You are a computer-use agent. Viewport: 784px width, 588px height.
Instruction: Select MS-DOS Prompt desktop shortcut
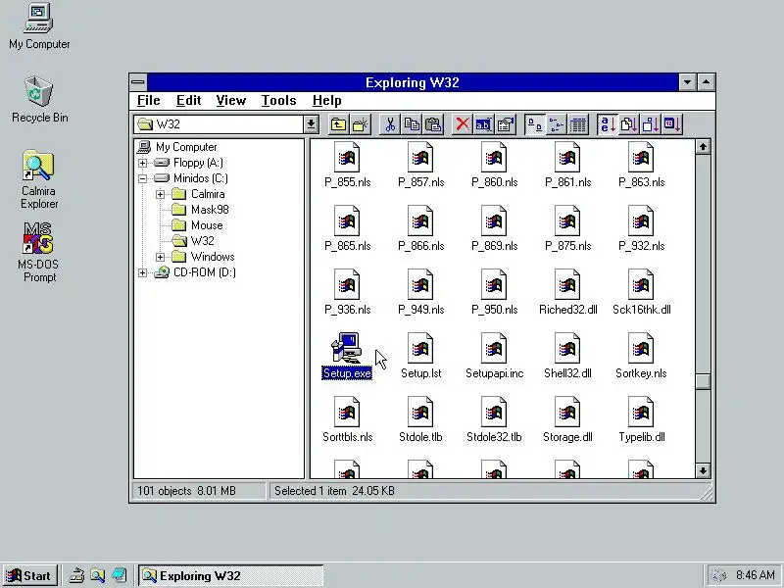click(x=38, y=253)
